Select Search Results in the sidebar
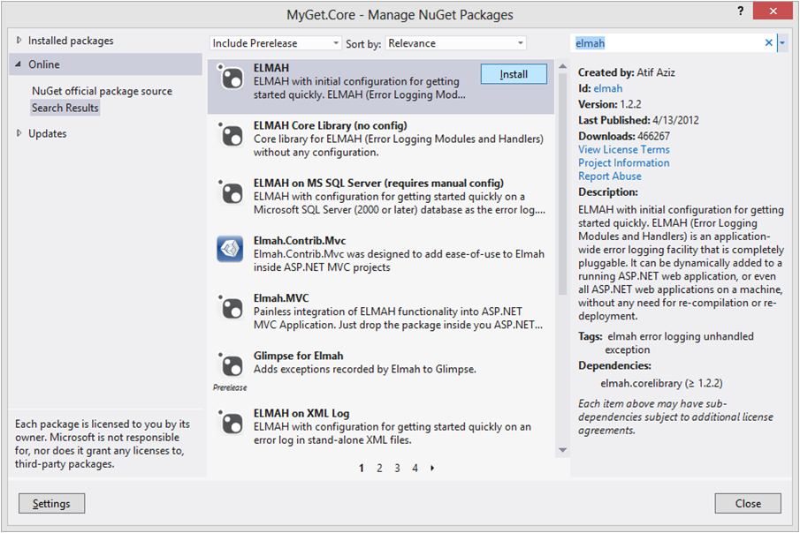The width and height of the screenshot is (800, 533). coord(65,108)
